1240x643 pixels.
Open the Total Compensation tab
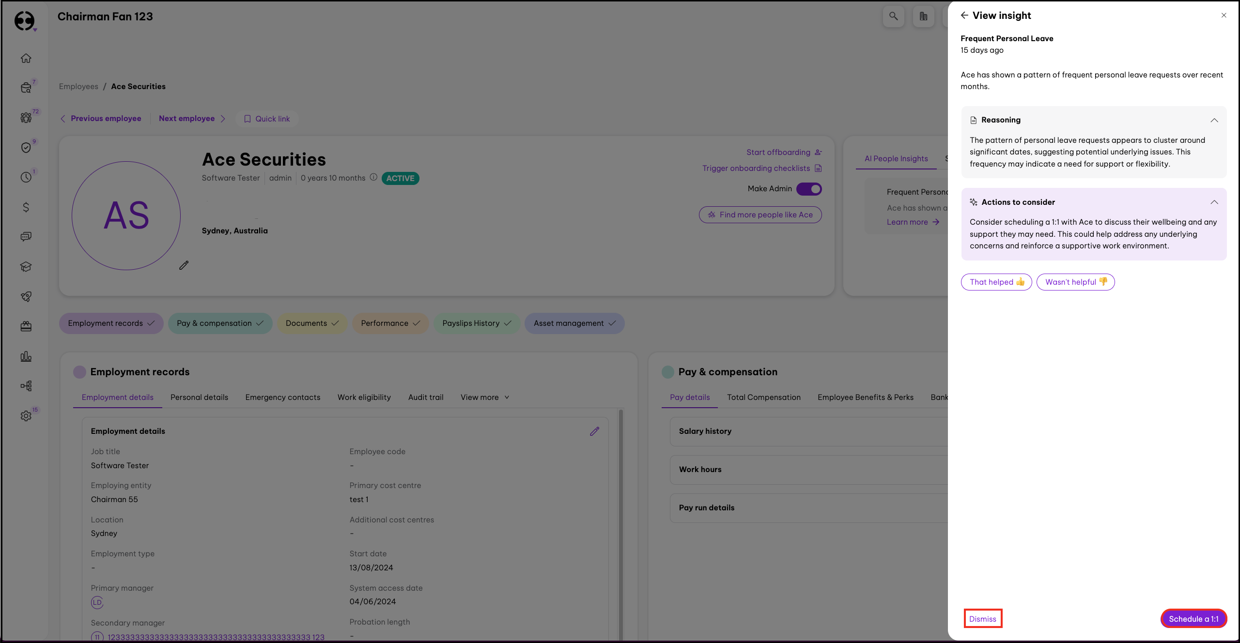763,397
